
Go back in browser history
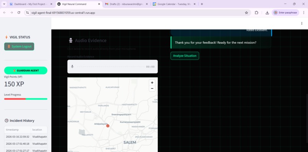tap(5, 13)
